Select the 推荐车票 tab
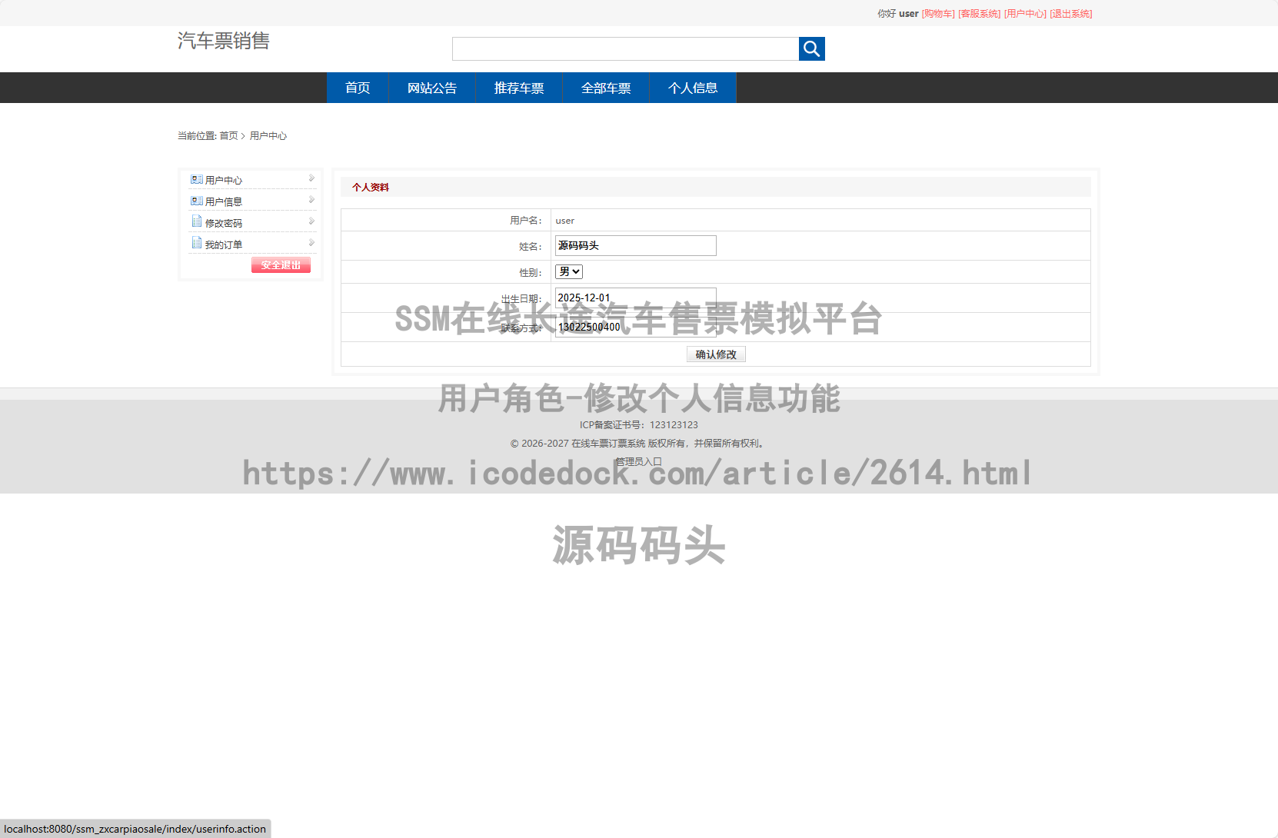 click(519, 88)
